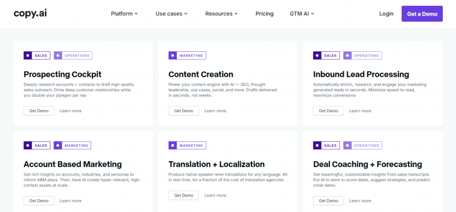This screenshot has width=456, height=212.
Task: Click the purple Get a Demo button
Action: 422,14
